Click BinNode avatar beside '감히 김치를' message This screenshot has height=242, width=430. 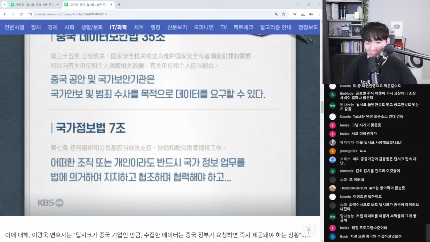333,171
